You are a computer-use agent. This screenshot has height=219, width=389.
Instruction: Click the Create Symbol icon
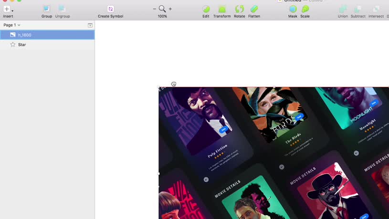[x=110, y=9]
